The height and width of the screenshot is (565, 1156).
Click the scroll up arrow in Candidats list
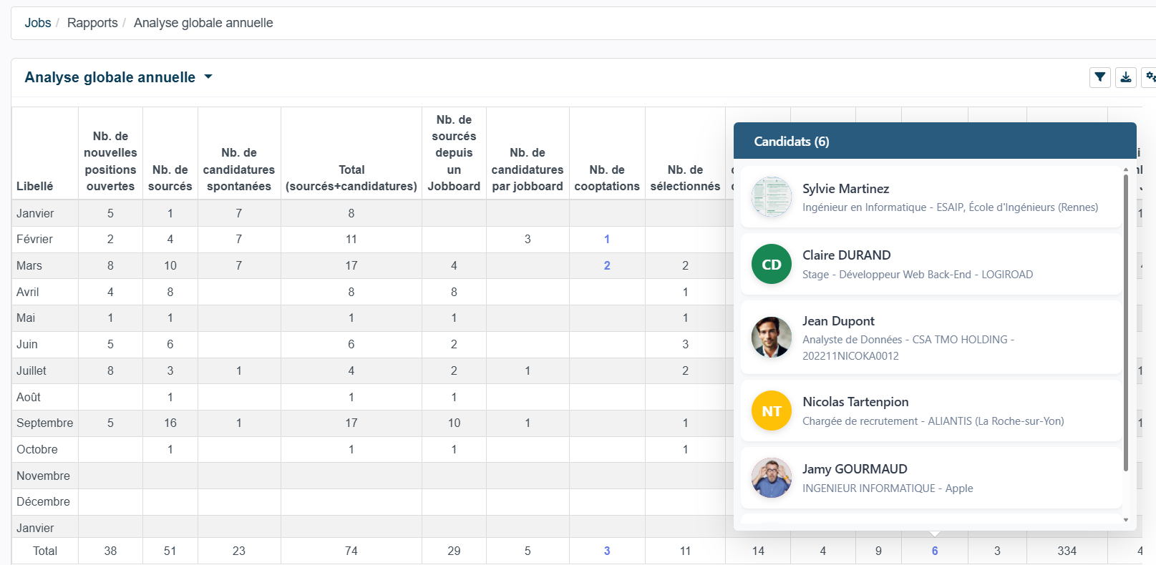[1126, 170]
